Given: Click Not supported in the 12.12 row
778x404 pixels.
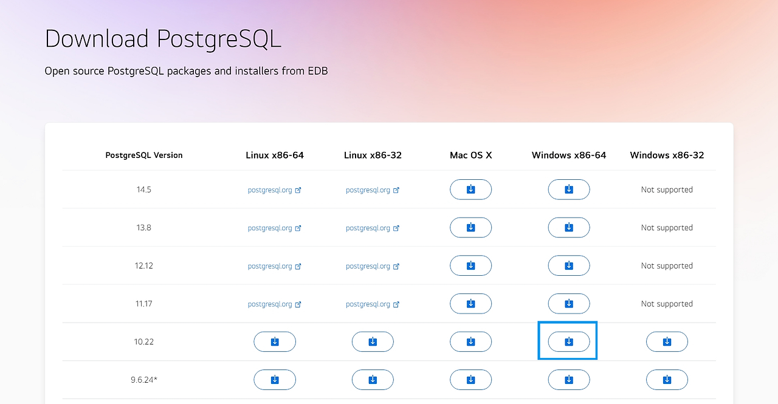Looking at the screenshot, I should 667,265.
